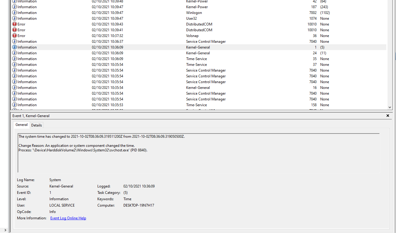Close the Event 1 Kernel-General preview pane
Image resolution: width=396 pixels, height=233 pixels.
coord(388,116)
